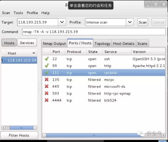Viewport: 168px width, 142px height.
Task: Click the green check icon for port 22
Action: [47, 59]
